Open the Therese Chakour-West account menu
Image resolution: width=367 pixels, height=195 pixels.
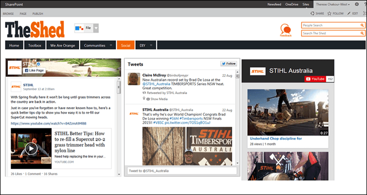[x=333, y=4]
